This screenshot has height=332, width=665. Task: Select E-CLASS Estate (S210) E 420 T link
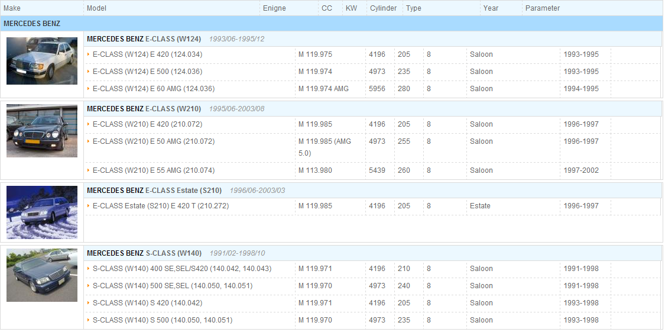[161, 206]
